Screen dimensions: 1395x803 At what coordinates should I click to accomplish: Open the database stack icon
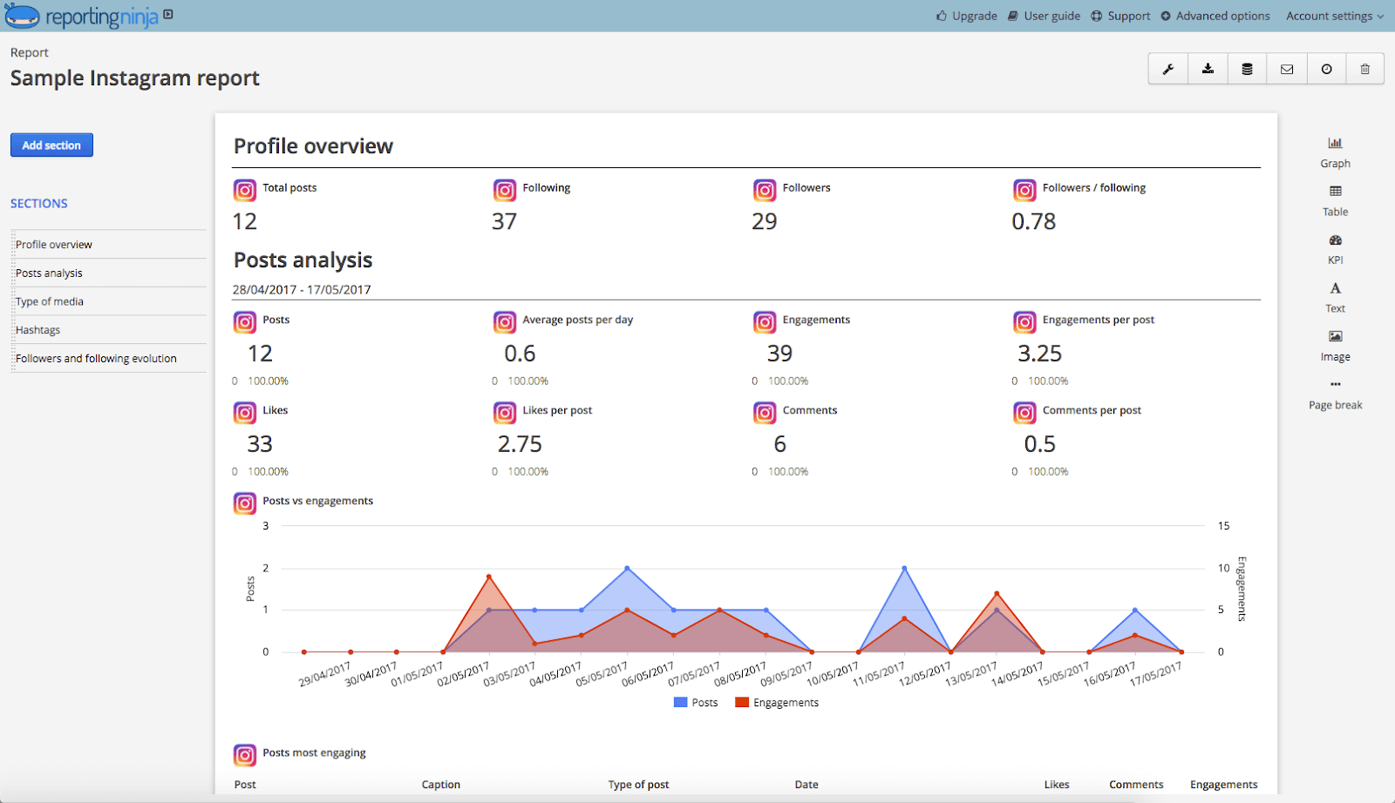[x=1247, y=69]
